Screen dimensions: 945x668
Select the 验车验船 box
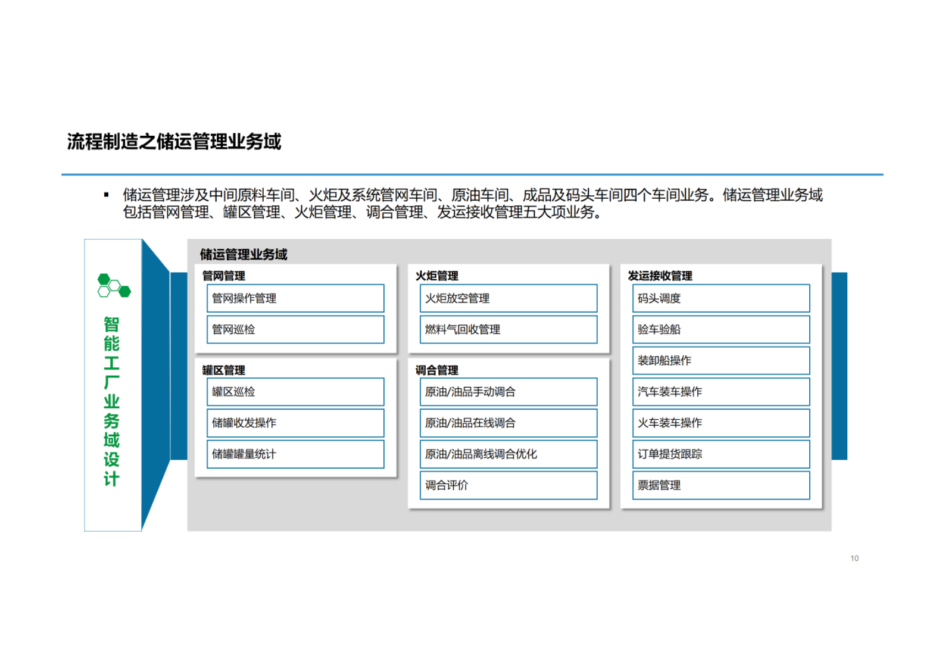(721, 329)
